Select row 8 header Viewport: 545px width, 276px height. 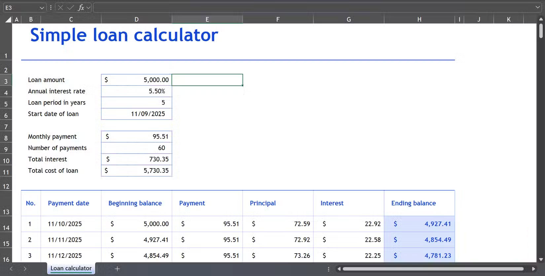point(6,138)
